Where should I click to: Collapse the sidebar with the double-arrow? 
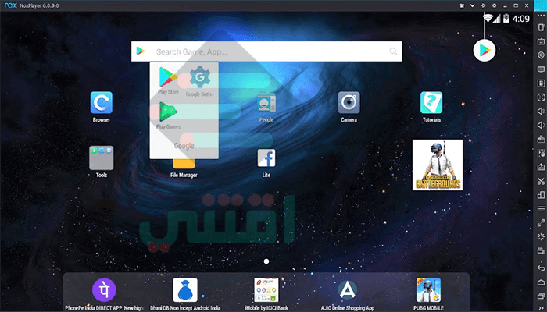[541, 308]
